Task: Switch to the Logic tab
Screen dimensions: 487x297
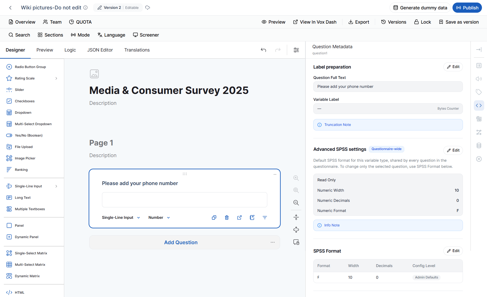Action: click(70, 50)
